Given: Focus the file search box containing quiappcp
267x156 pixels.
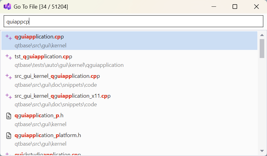Looking at the screenshot, I should click(133, 22).
